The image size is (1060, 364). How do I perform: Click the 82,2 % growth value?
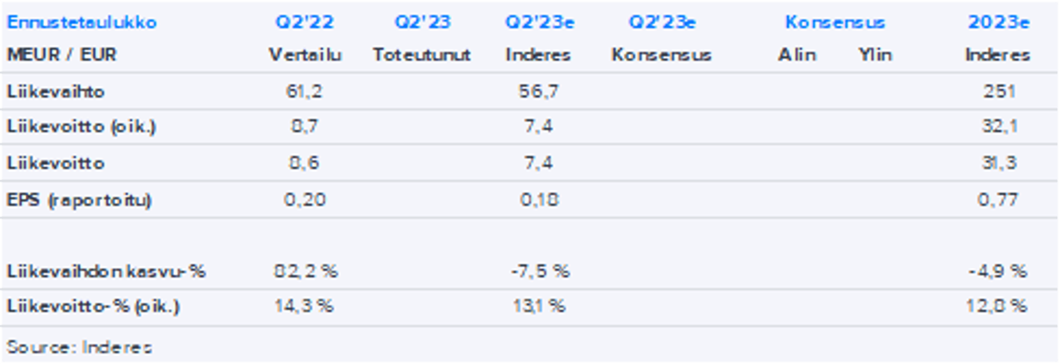306,272
